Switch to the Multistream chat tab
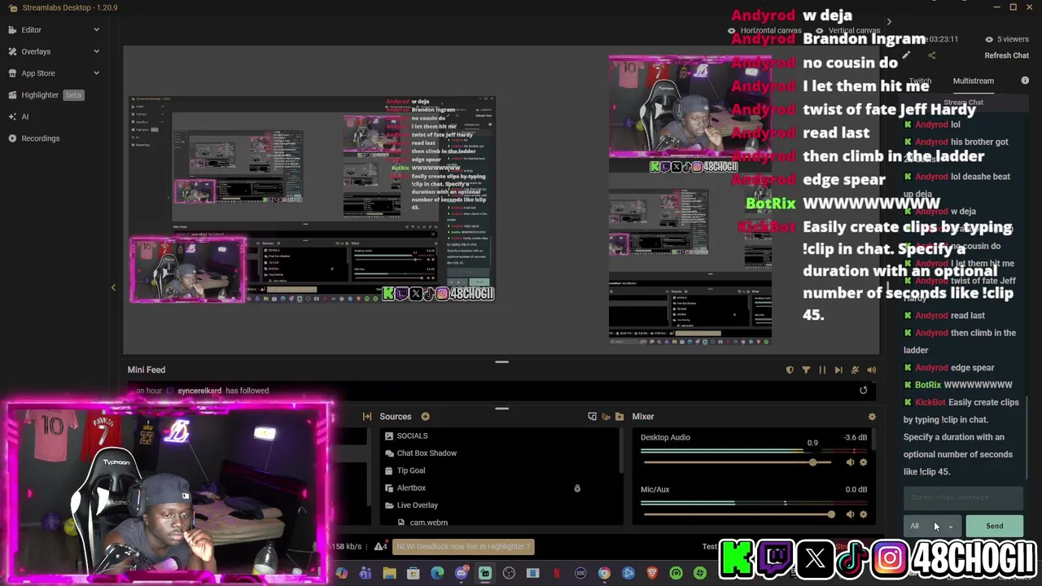1042x586 pixels. pos(974,81)
